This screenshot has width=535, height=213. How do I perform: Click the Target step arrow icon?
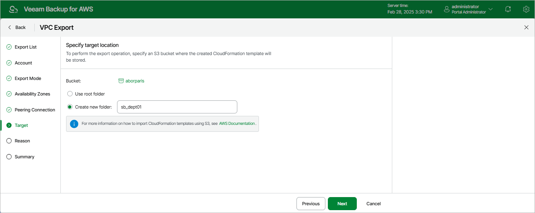[x=9, y=125]
